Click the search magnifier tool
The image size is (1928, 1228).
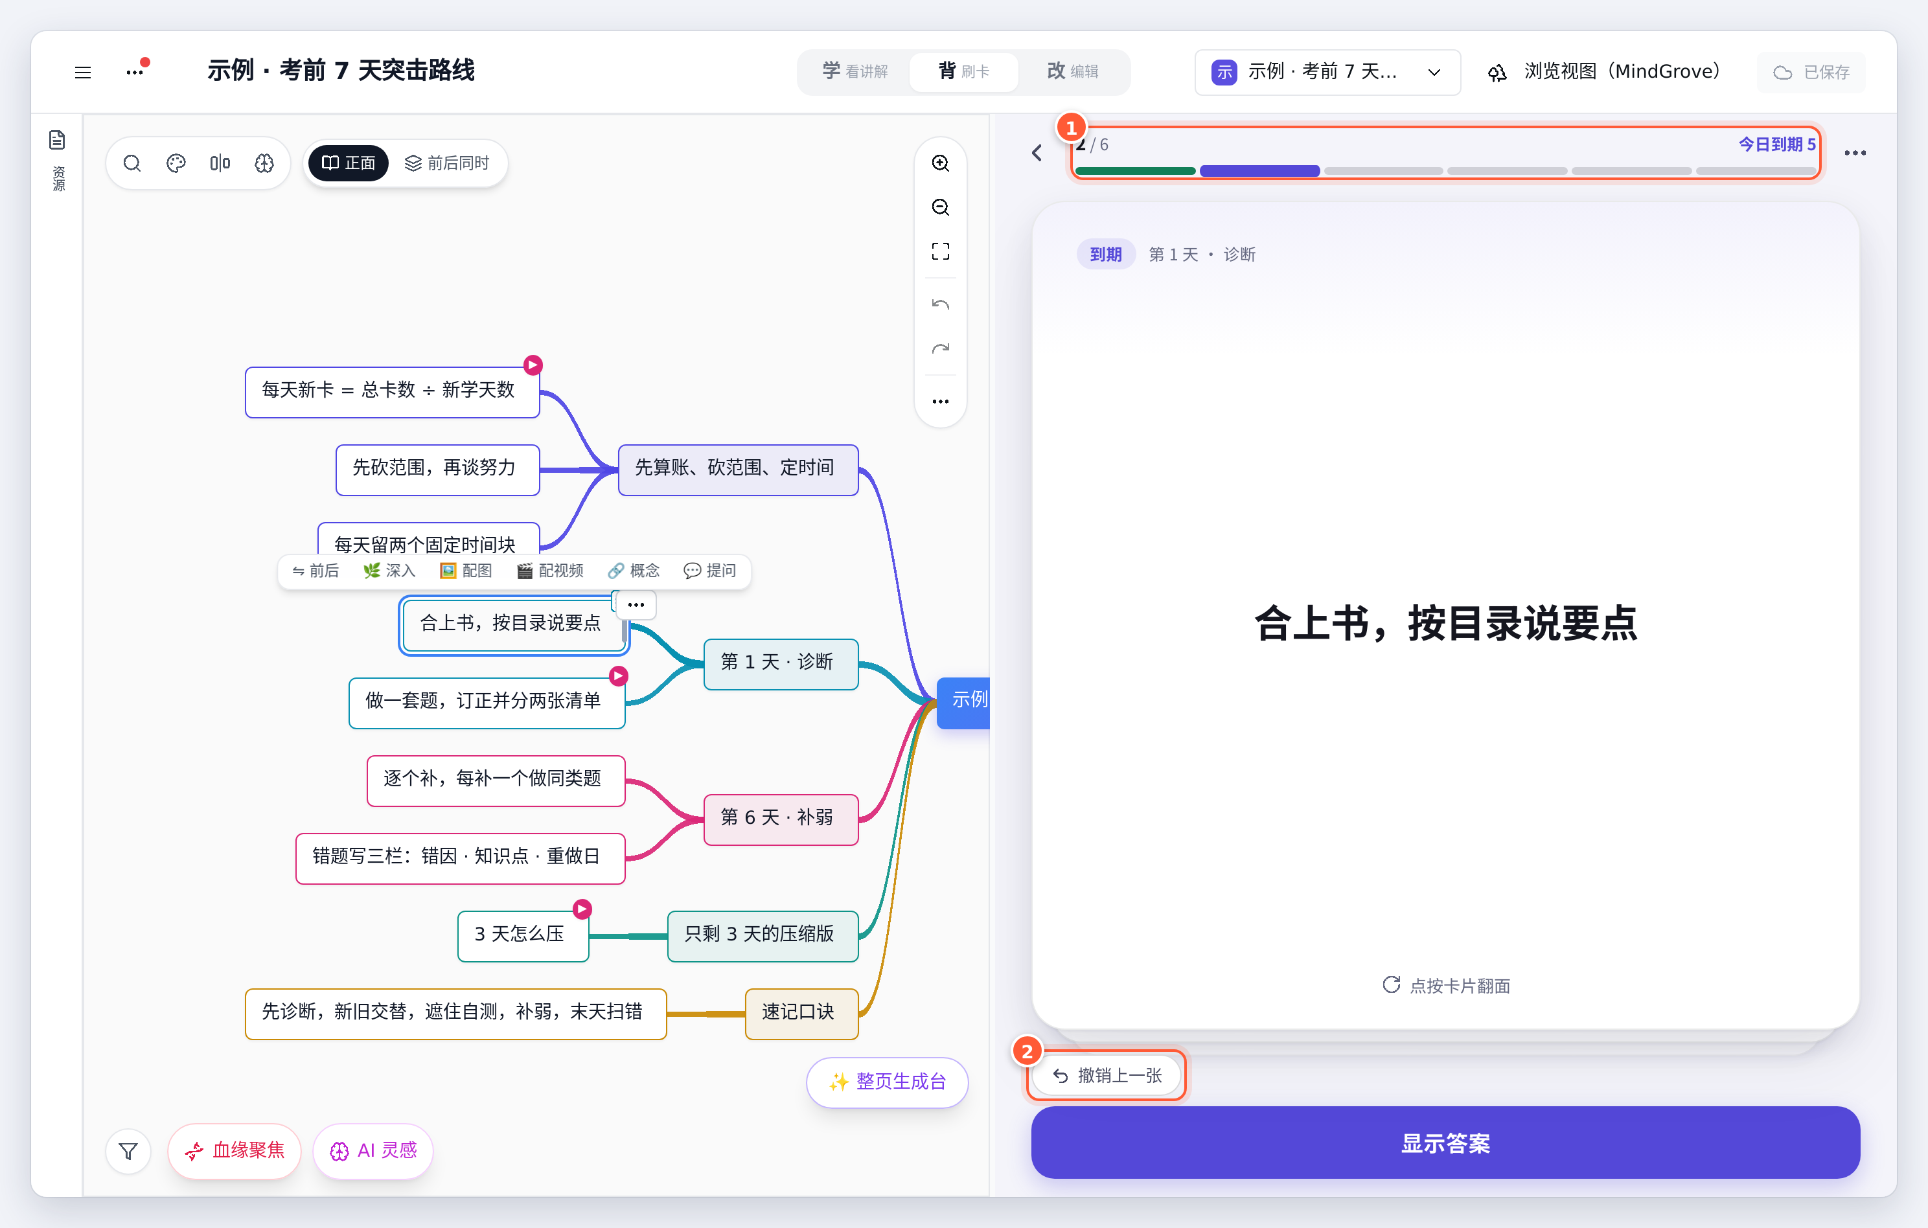coord(132,163)
